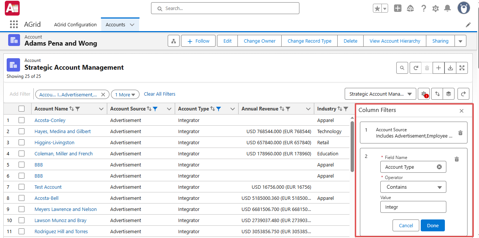Screen dimensions: 479x238
Task: Click filter funnel on Account Name column
Action: coord(78,109)
